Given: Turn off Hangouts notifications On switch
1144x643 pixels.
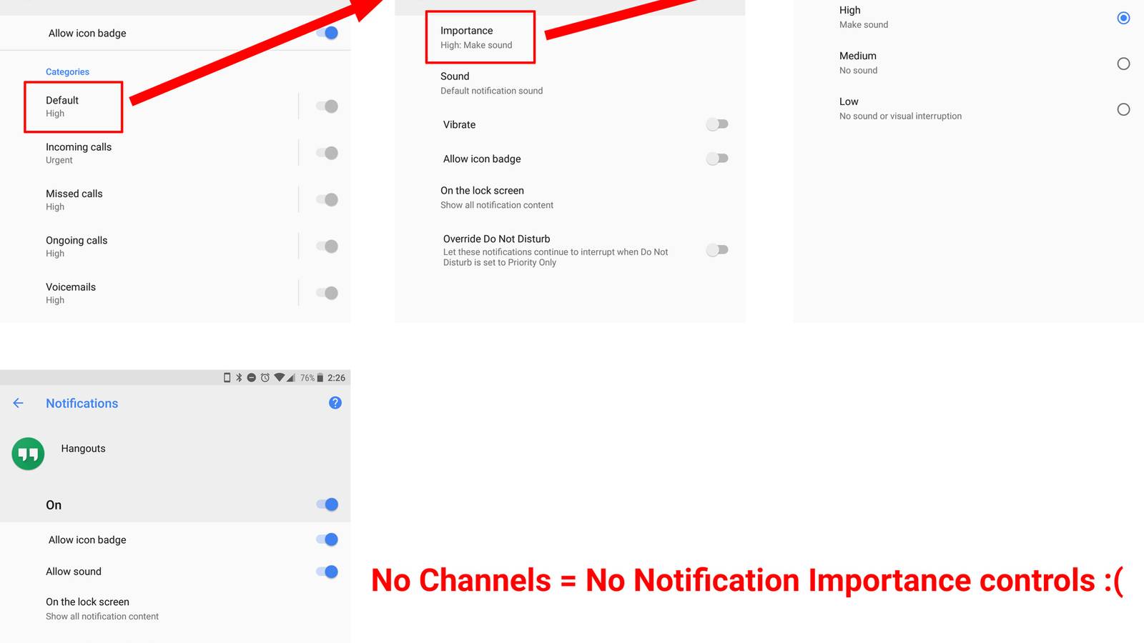Looking at the screenshot, I should [x=327, y=504].
